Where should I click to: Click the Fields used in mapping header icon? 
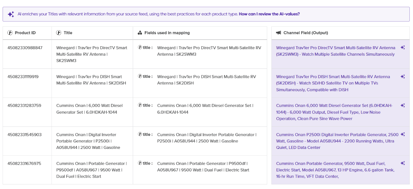(140, 33)
